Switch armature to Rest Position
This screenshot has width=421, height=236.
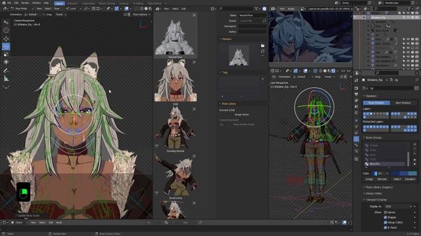tap(403, 103)
